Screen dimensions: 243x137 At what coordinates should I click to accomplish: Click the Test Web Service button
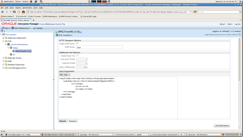point(222,125)
